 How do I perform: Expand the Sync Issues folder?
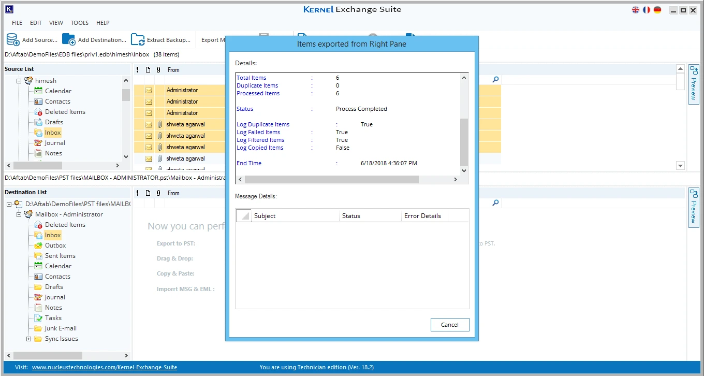[29, 339]
